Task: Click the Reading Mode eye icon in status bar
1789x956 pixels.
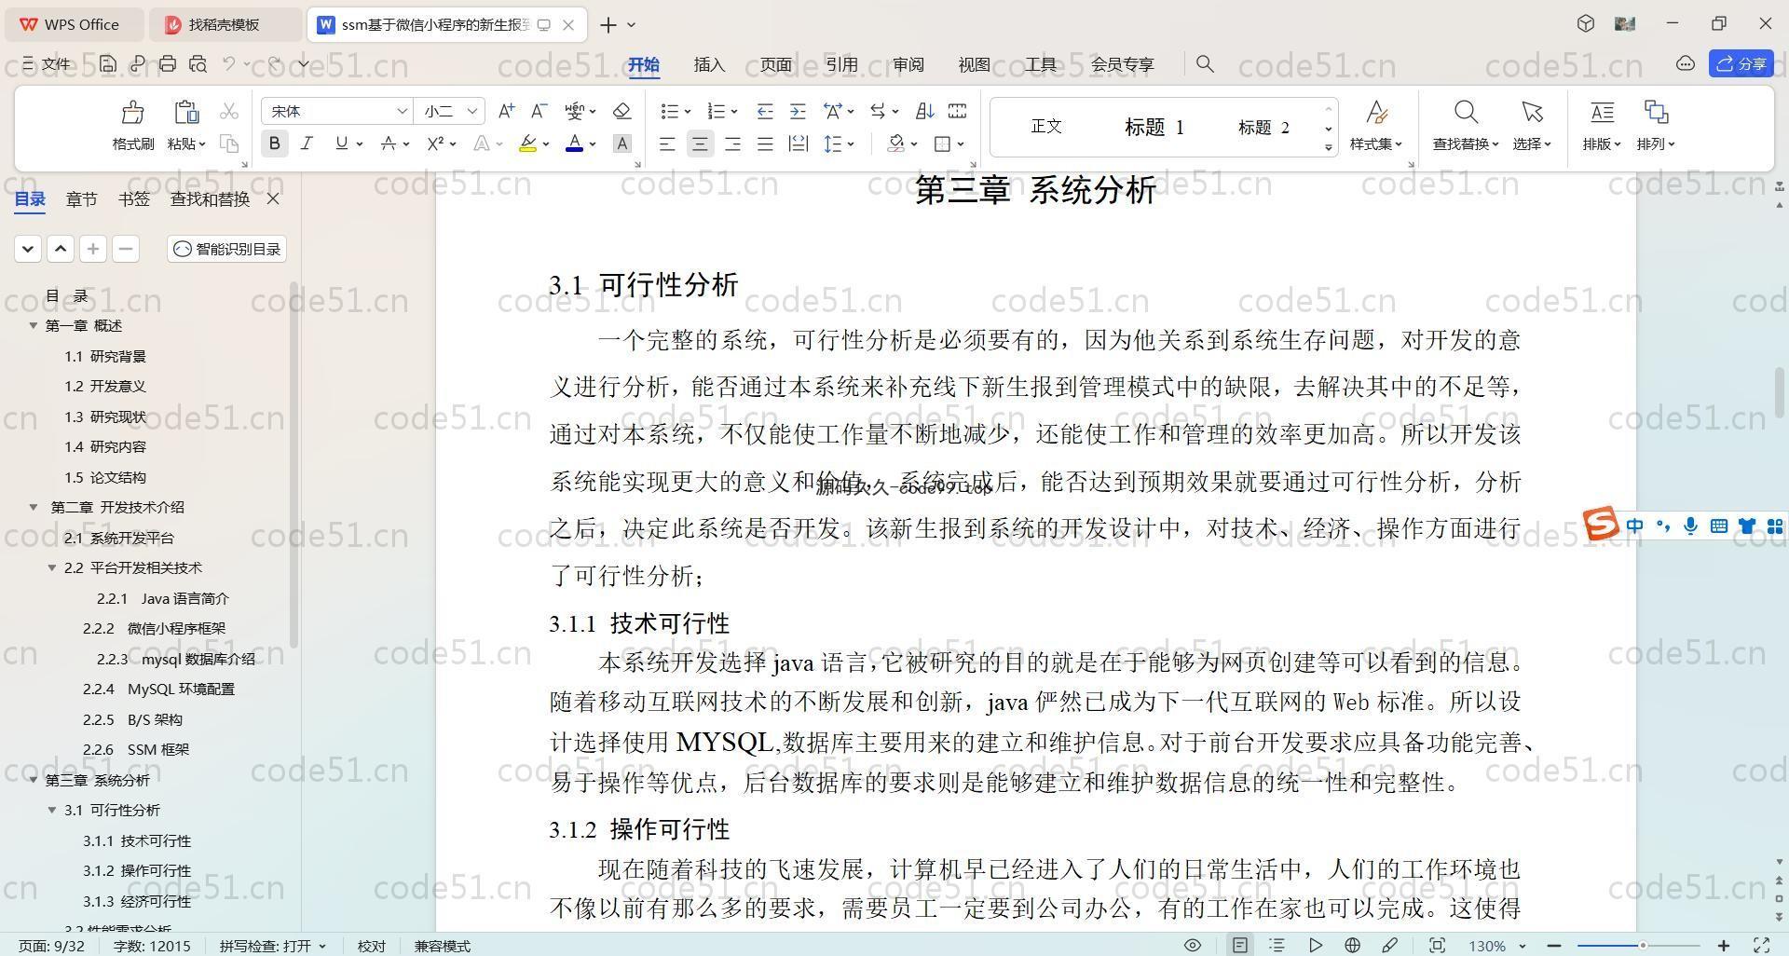Action: tap(1192, 945)
